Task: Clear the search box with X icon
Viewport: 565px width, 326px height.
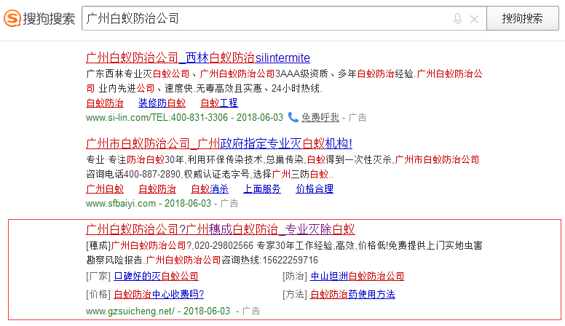Action: pyautogui.click(x=475, y=19)
